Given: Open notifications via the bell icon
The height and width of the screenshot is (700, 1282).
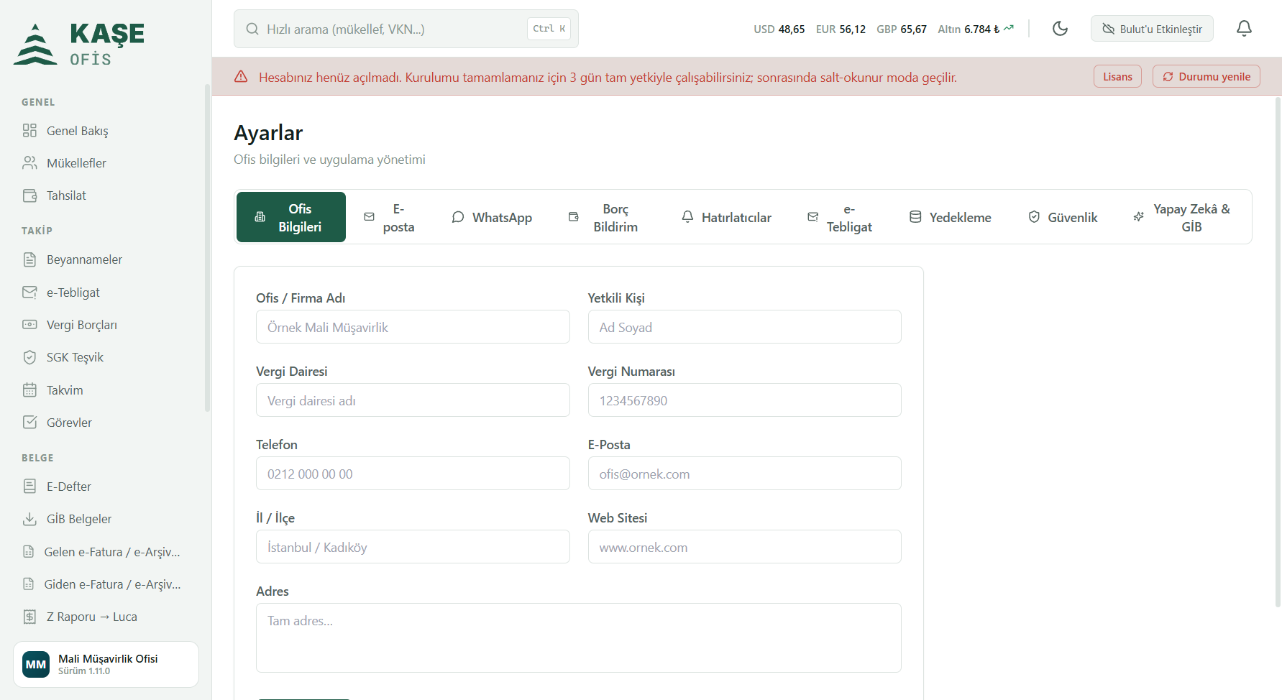Looking at the screenshot, I should [1244, 29].
